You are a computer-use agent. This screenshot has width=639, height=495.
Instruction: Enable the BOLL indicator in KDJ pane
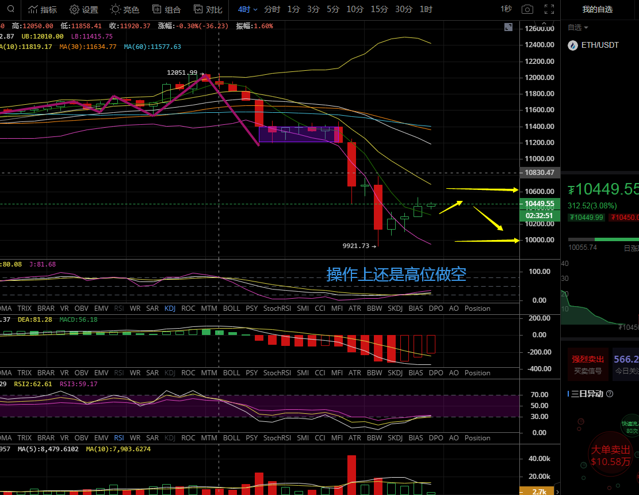point(231,309)
